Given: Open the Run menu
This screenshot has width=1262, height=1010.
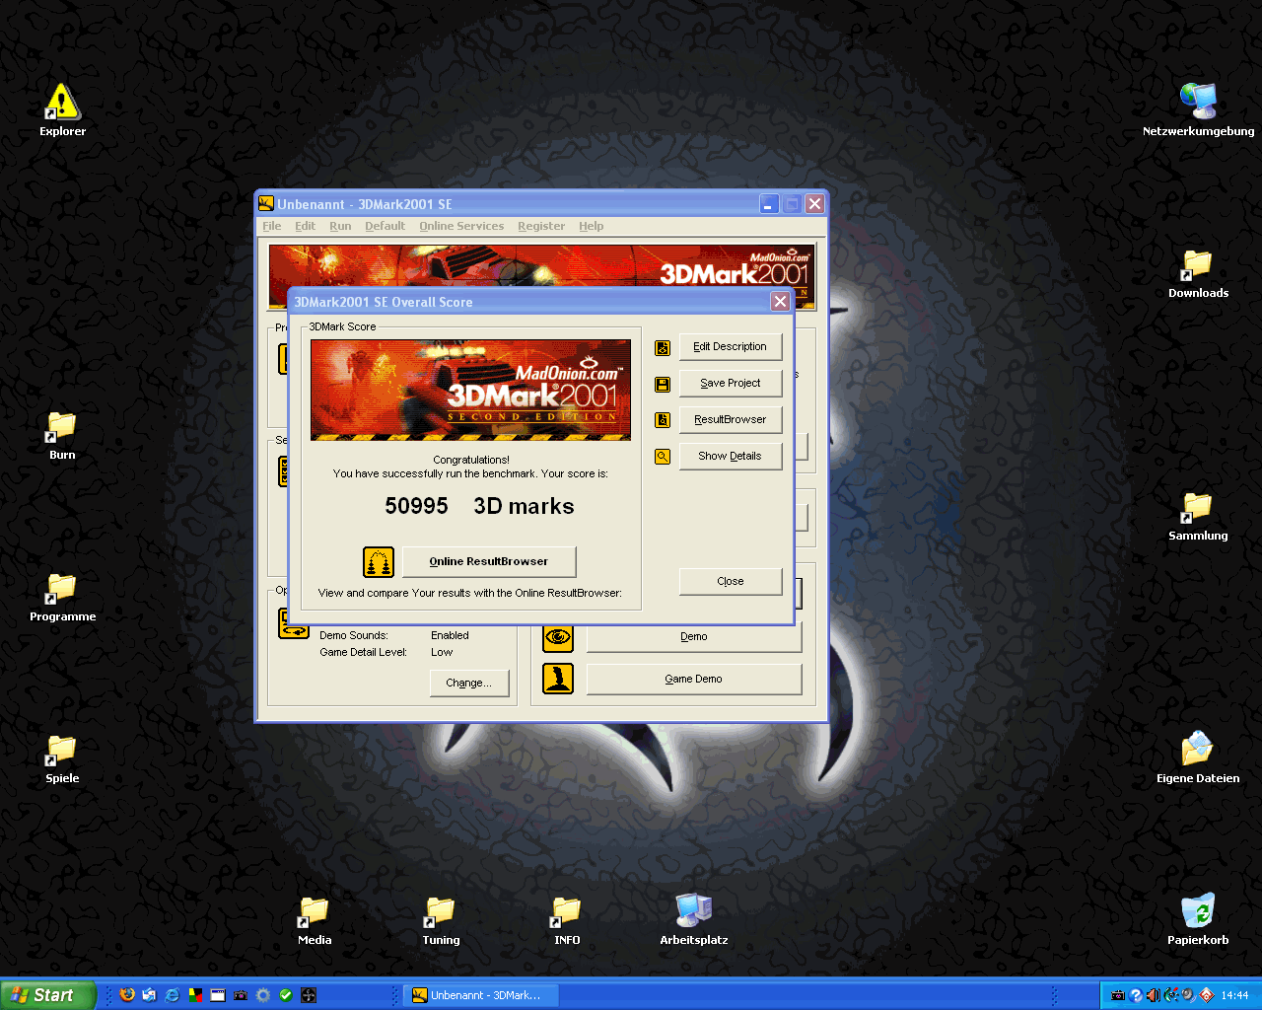Looking at the screenshot, I should [340, 226].
